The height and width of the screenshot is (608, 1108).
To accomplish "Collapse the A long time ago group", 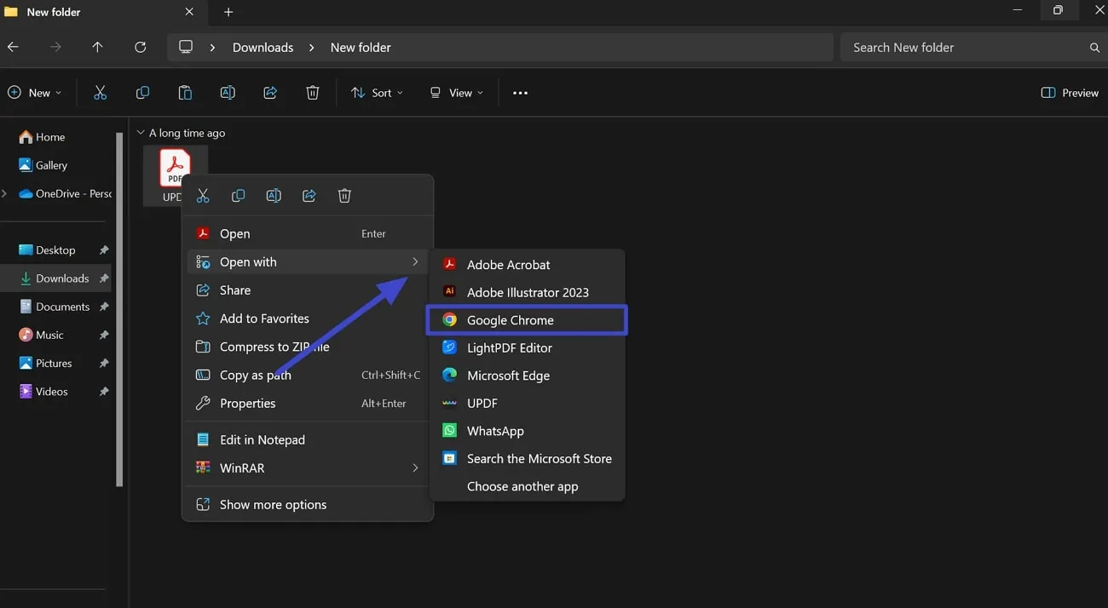I will [140, 132].
